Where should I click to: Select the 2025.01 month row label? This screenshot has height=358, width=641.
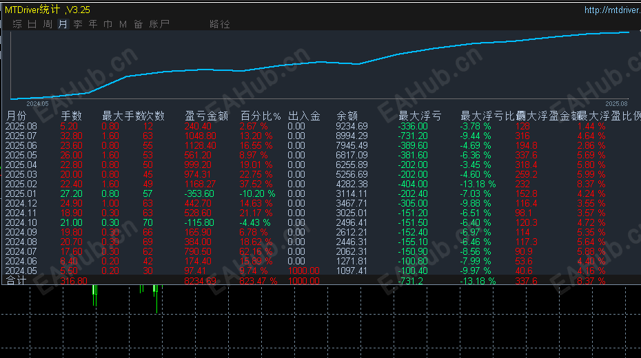tap(21, 193)
